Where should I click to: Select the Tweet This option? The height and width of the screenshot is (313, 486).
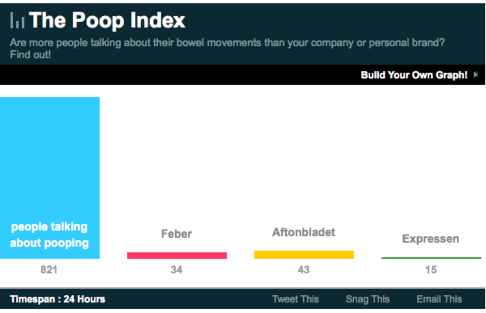pyautogui.click(x=295, y=299)
